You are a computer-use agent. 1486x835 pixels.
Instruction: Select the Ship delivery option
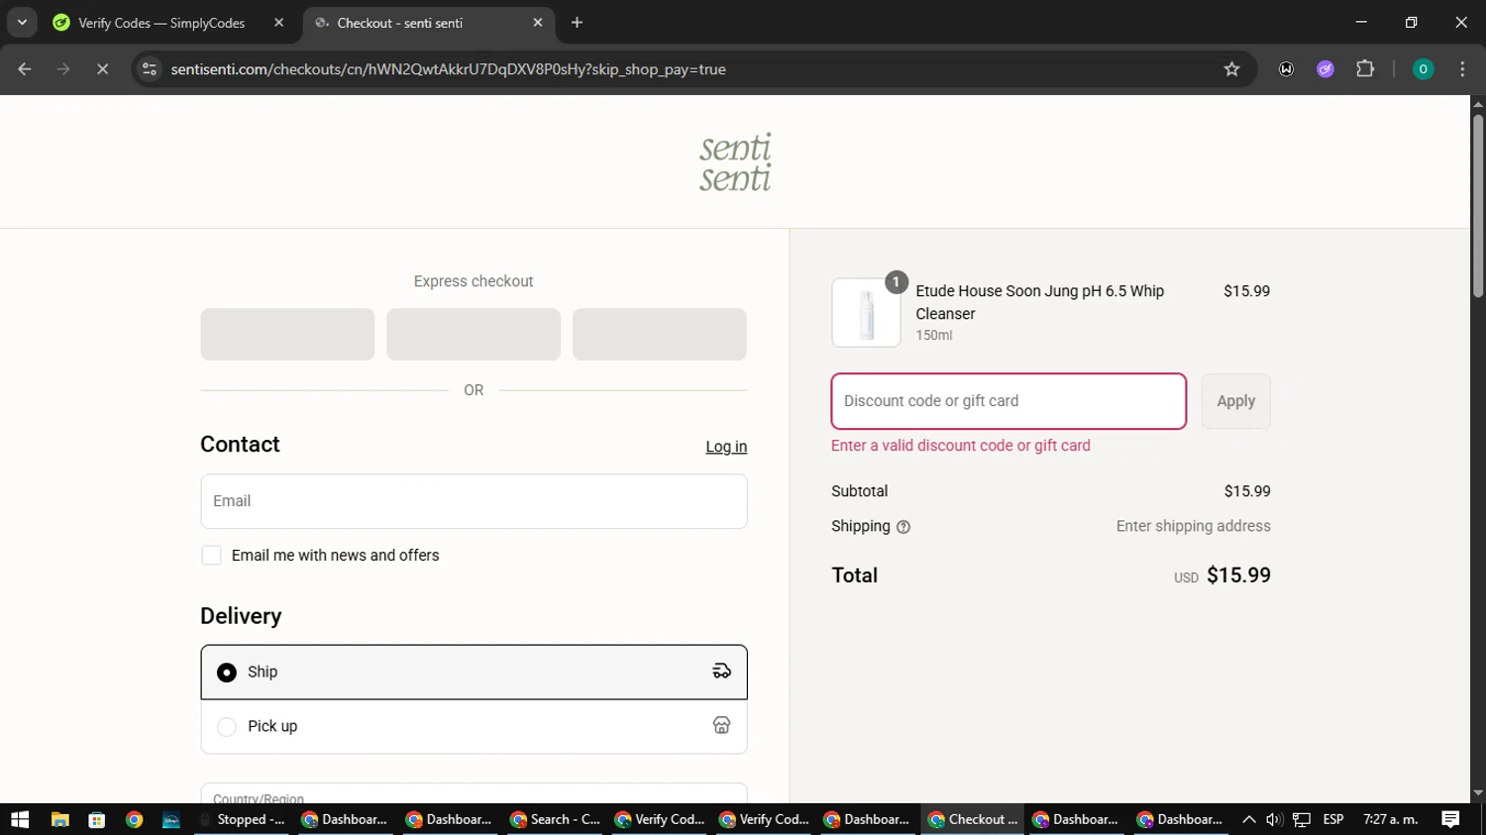pyautogui.click(x=474, y=673)
